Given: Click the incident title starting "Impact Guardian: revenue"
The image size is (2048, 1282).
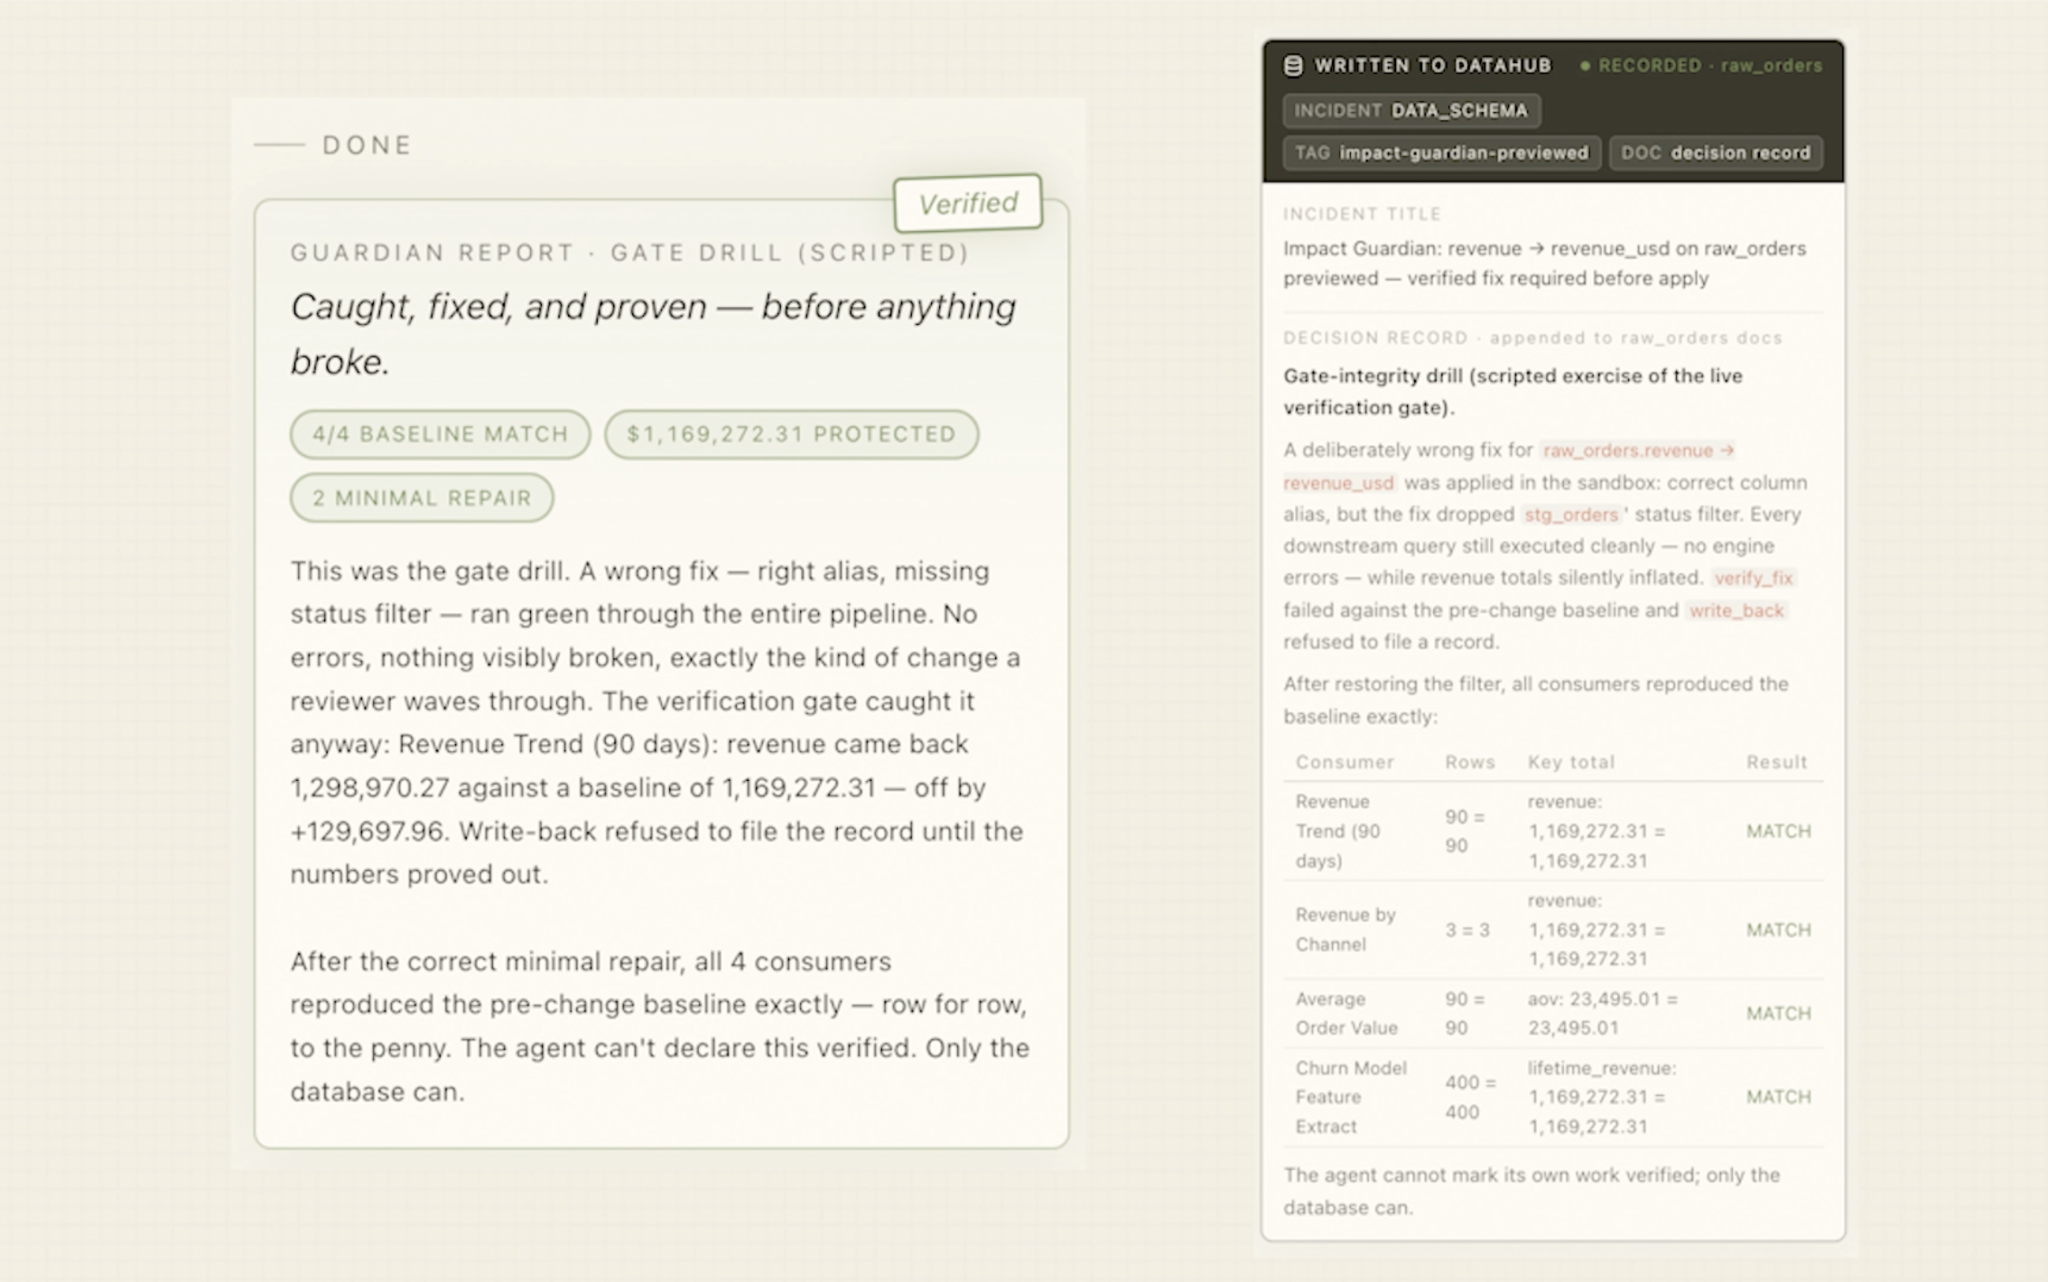Looking at the screenshot, I should click(x=1545, y=263).
